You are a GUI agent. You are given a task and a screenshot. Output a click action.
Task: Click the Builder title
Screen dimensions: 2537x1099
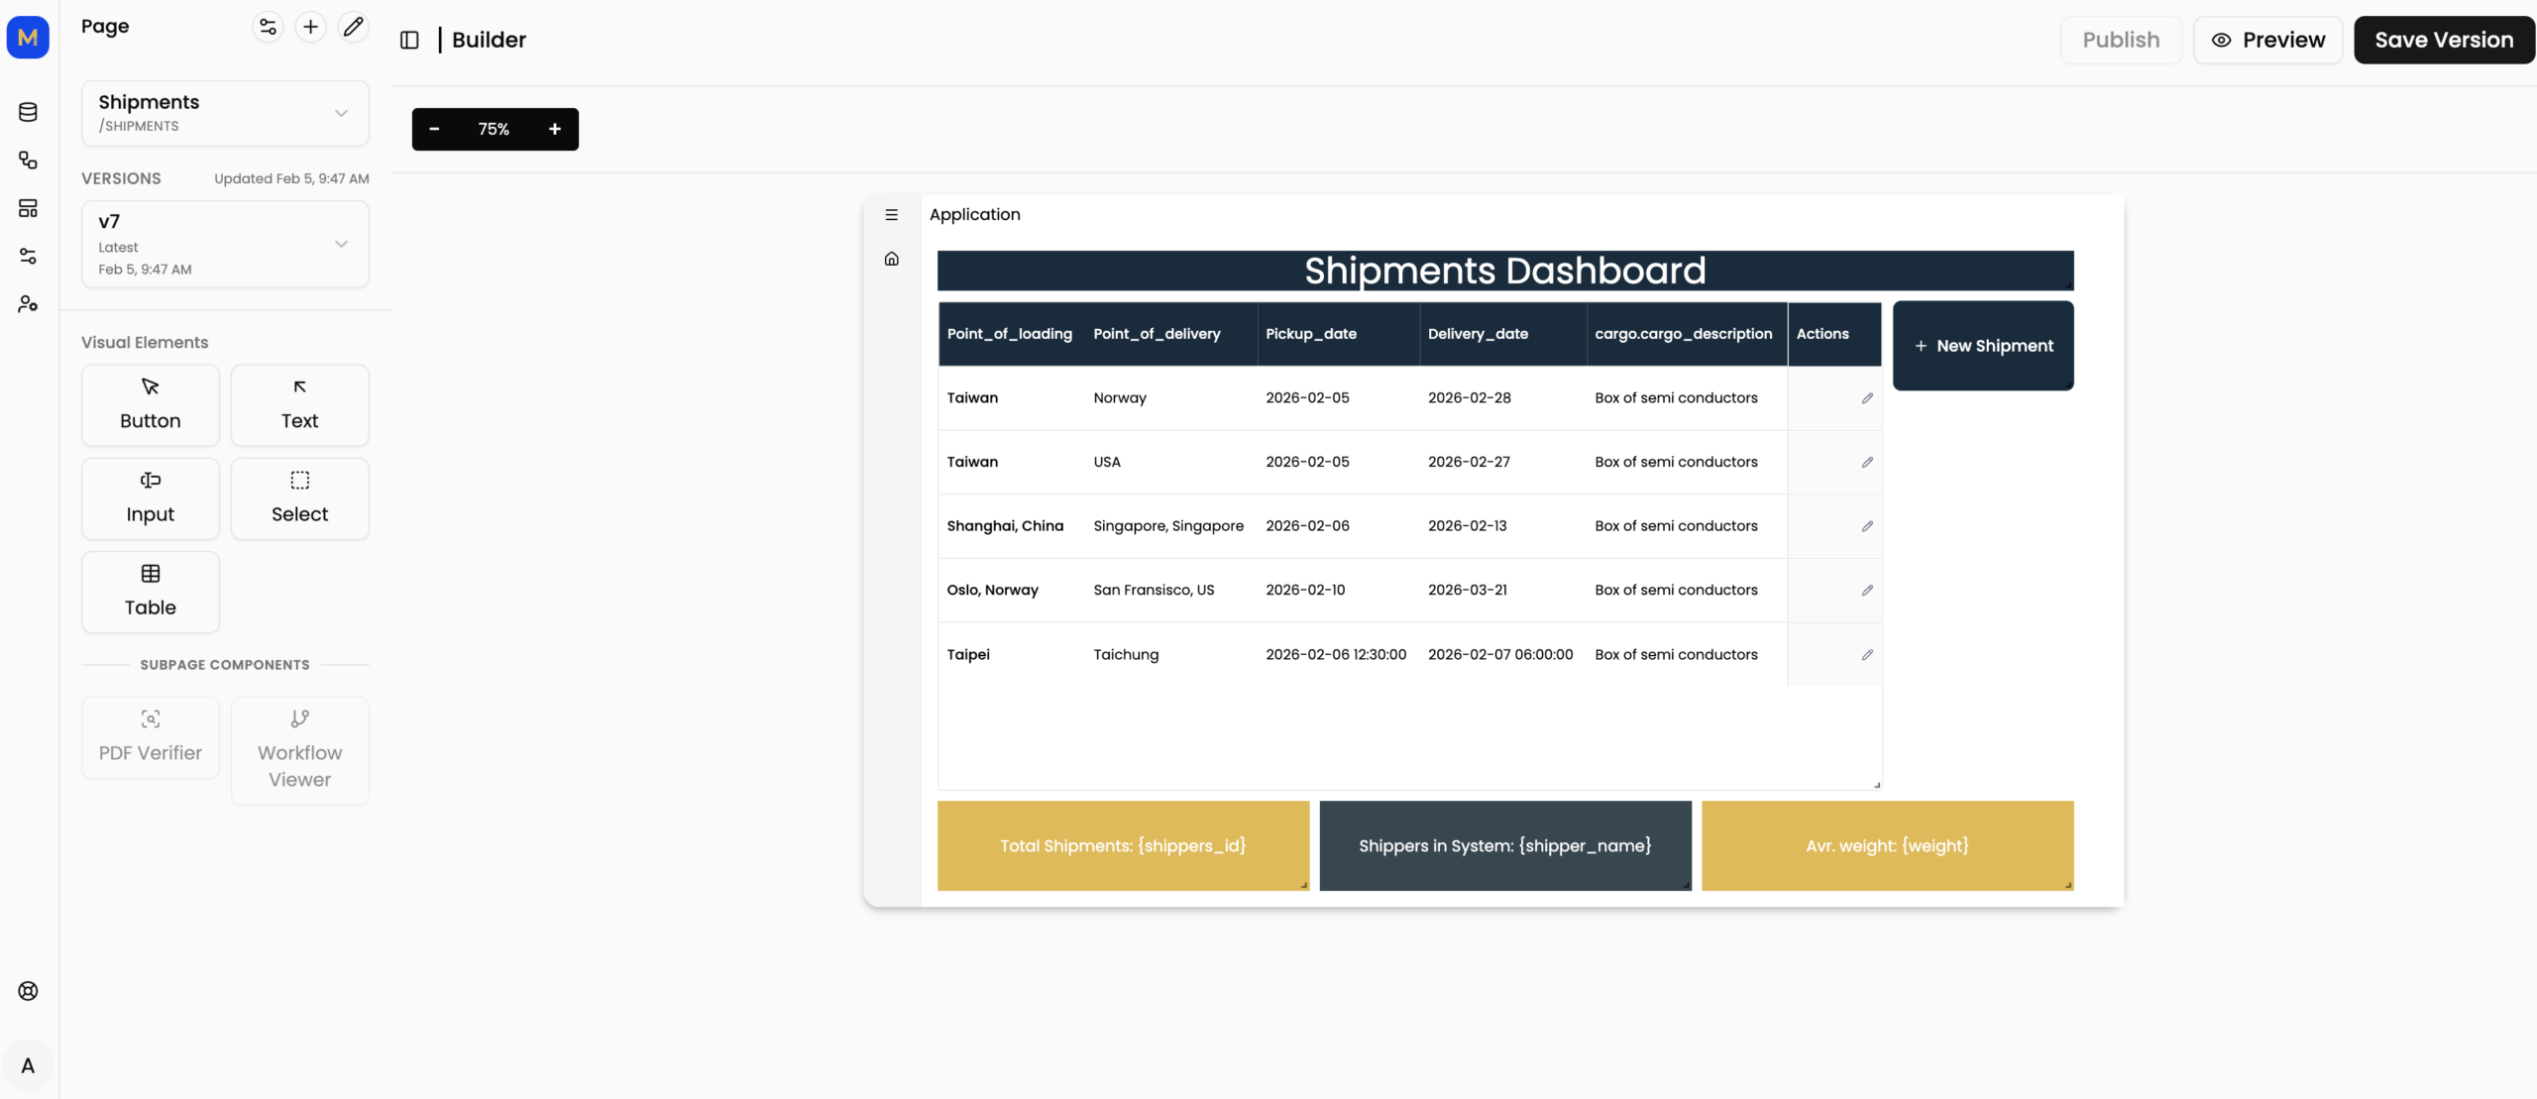tap(489, 40)
